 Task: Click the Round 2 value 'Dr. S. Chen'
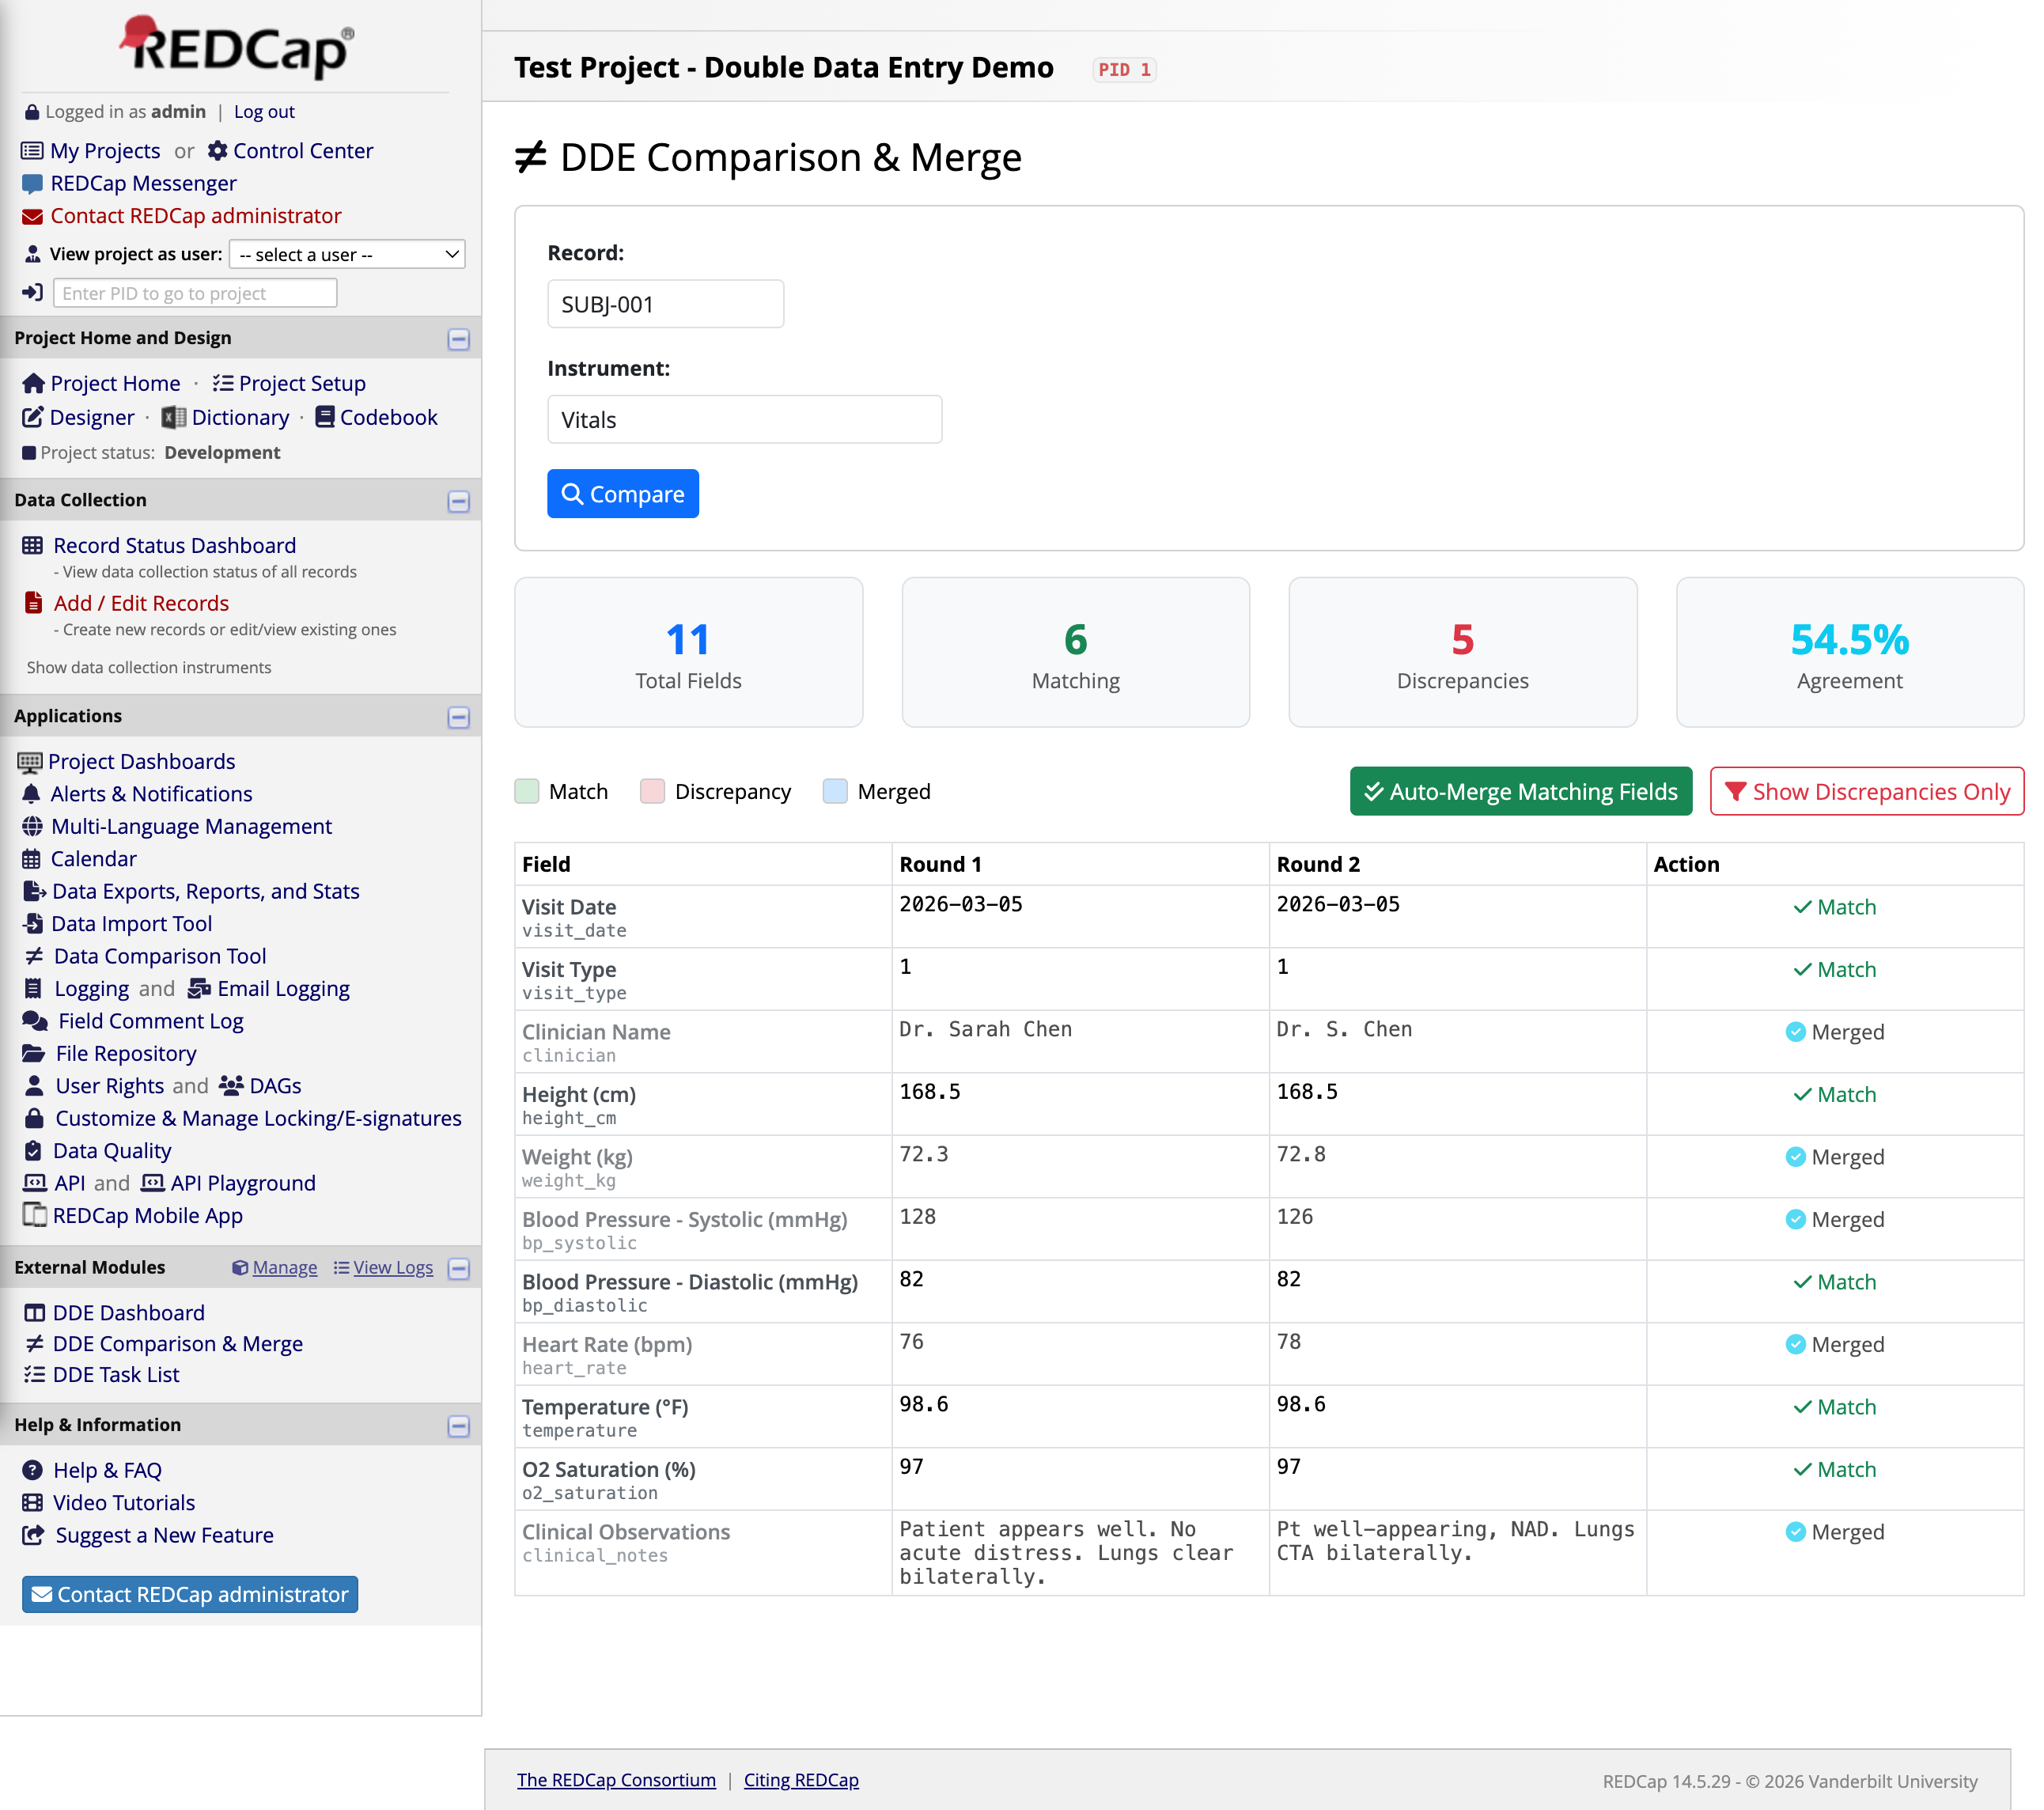tap(1344, 1029)
